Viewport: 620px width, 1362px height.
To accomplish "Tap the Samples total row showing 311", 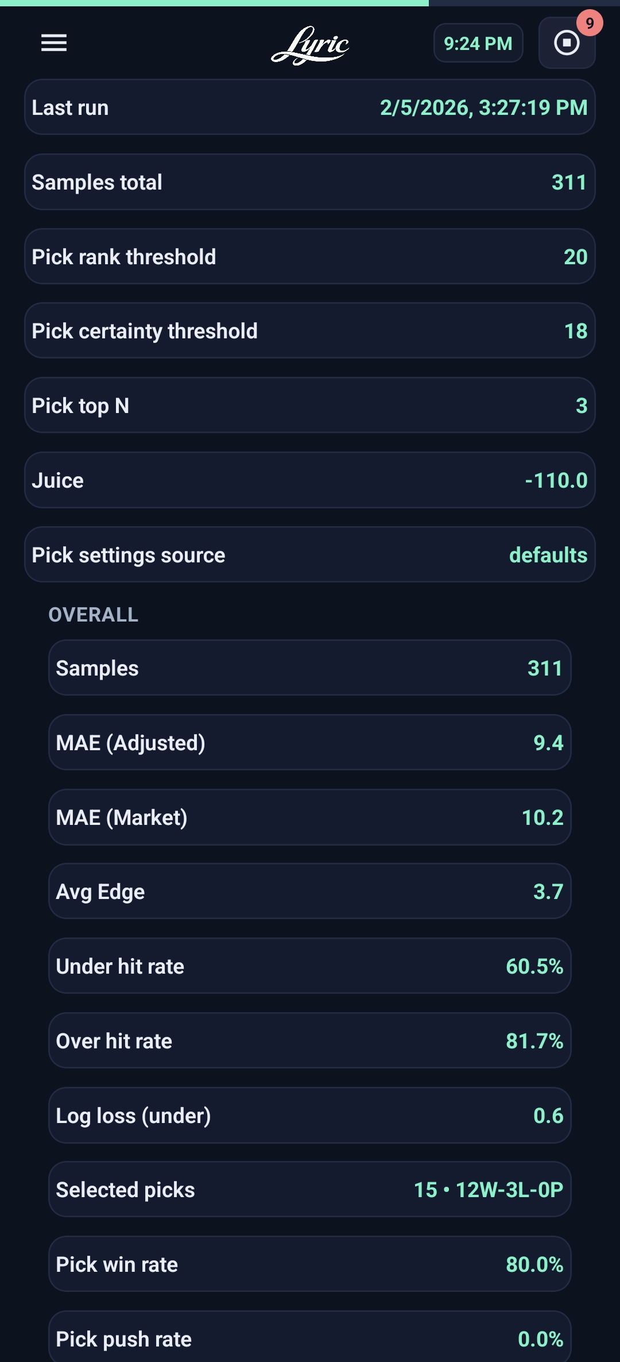I will coord(310,182).
